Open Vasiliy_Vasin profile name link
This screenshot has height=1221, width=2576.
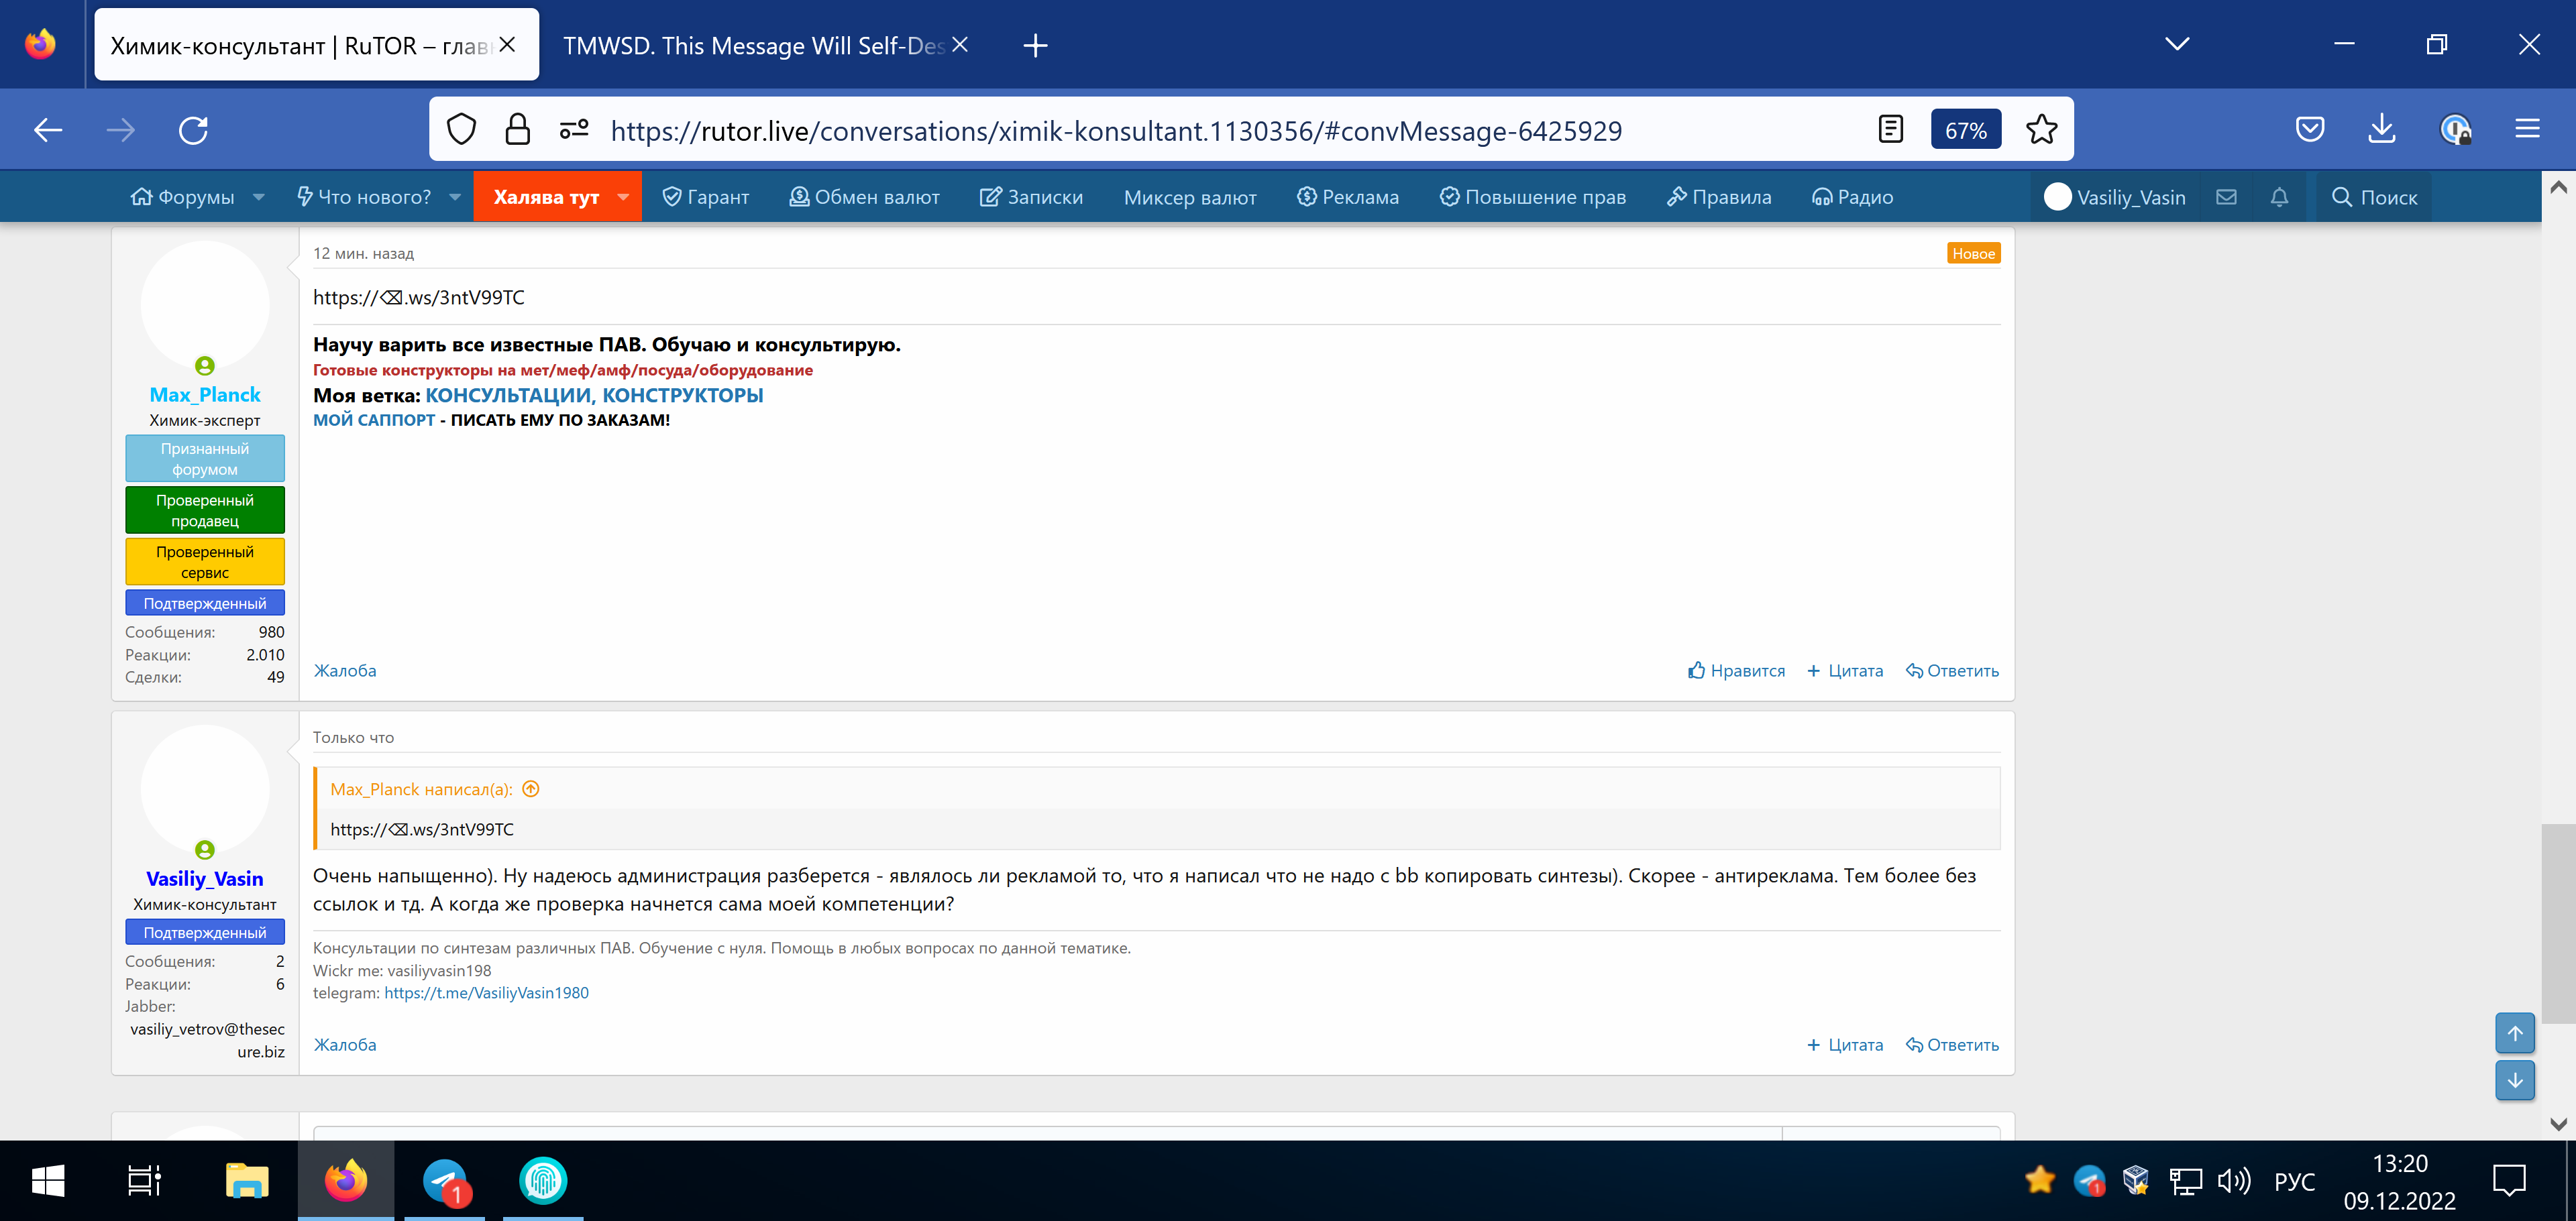205,878
